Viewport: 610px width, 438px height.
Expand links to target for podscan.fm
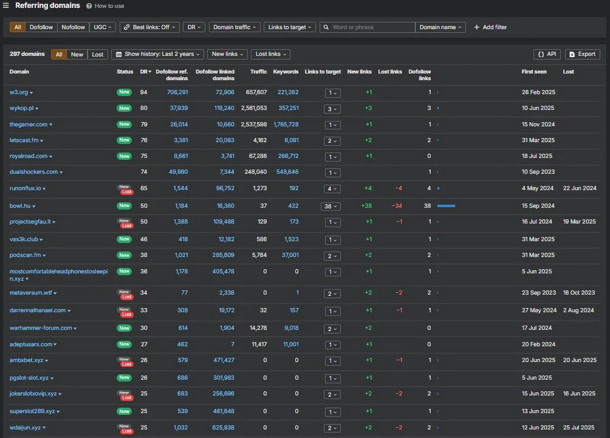coord(332,256)
